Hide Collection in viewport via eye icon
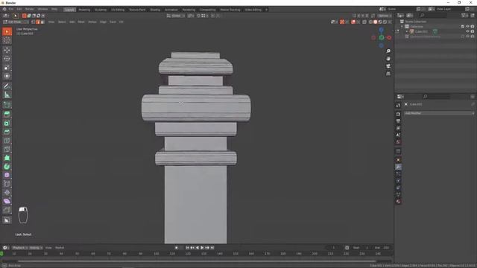 [x=467, y=27]
